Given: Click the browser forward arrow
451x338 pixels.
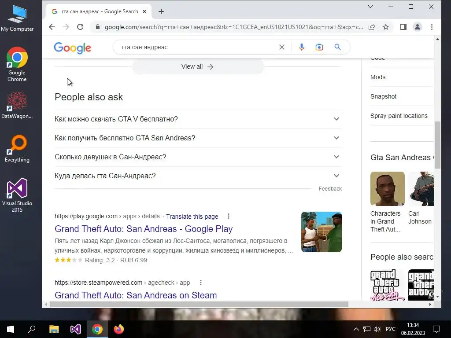Looking at the screenshot, I should 66,27.
